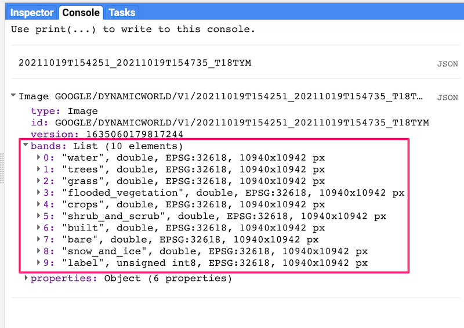Expand band 8 "snow_and_ice" entry
This screenshot has height=328, width=464.
pos(39,251)
